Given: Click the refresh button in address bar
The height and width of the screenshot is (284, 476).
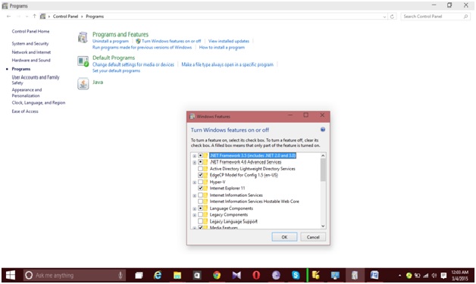Looking at the screenshot, I should (x=392, y=17).
